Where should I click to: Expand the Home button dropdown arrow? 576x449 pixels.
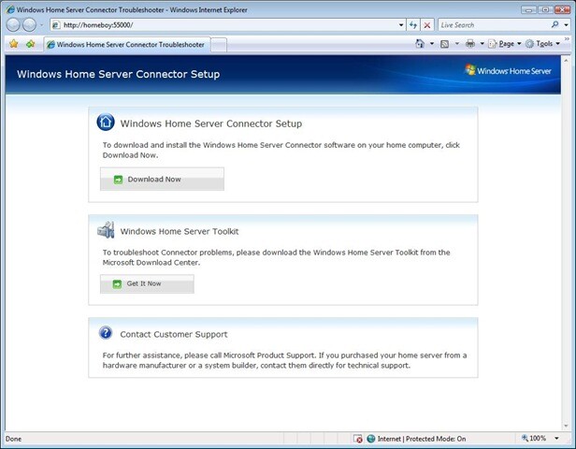click(x=432, y=44)
